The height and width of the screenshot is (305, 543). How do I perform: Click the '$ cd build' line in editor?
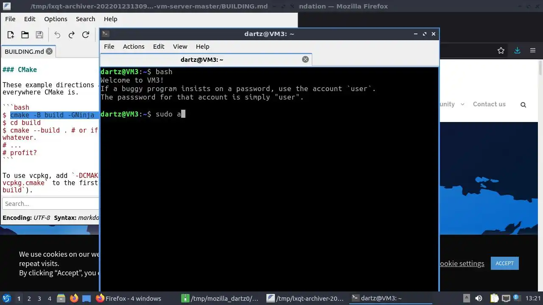coord(22,123)
